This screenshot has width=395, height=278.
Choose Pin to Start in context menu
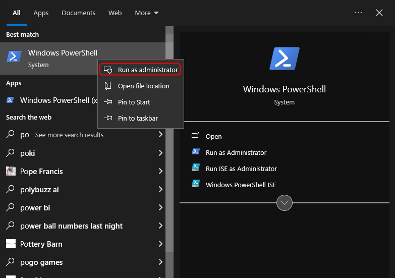click(134, 102)
